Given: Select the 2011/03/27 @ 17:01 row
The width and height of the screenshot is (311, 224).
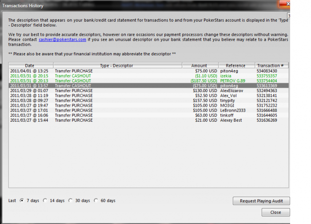Looking at the screenshot, I should 149,110.
